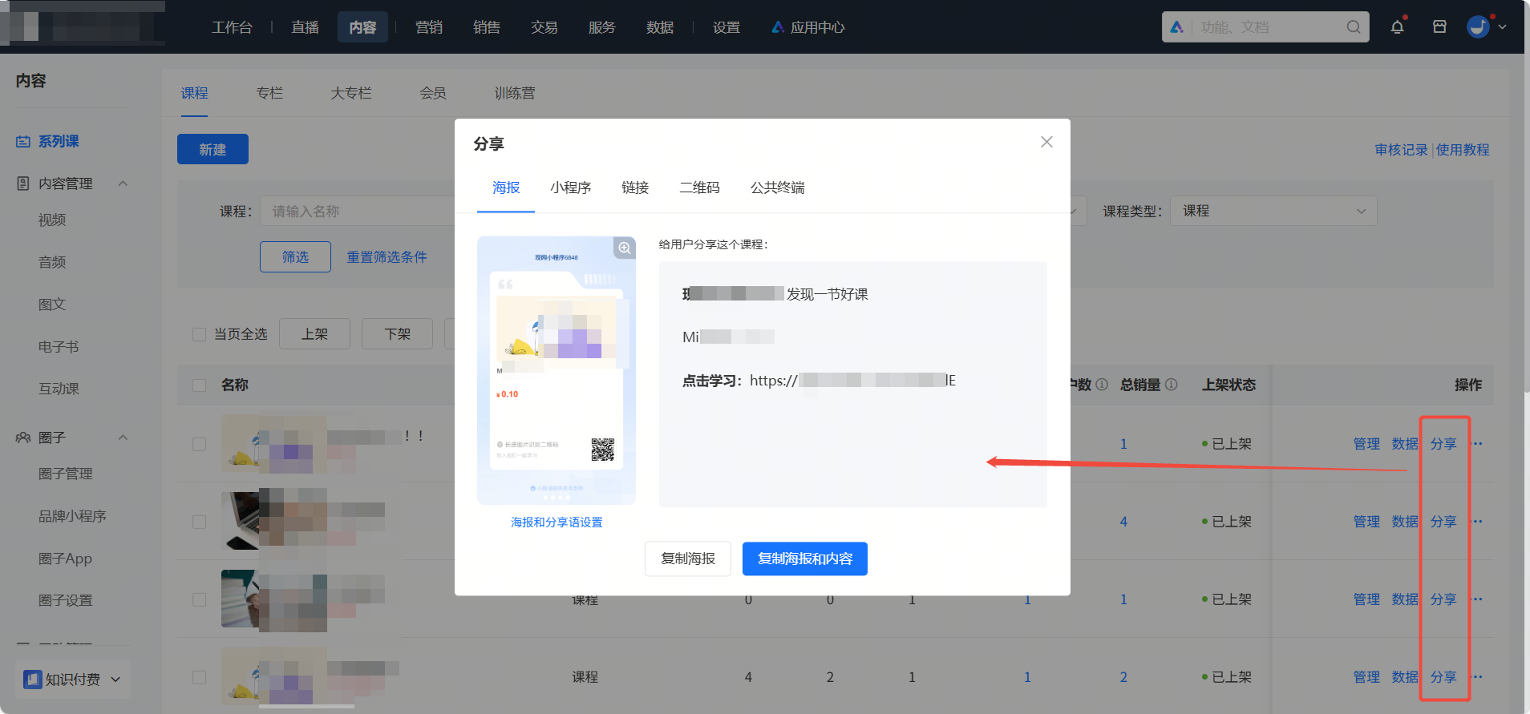Check the header row 名称 checkbox

click(x=200, y=385)
